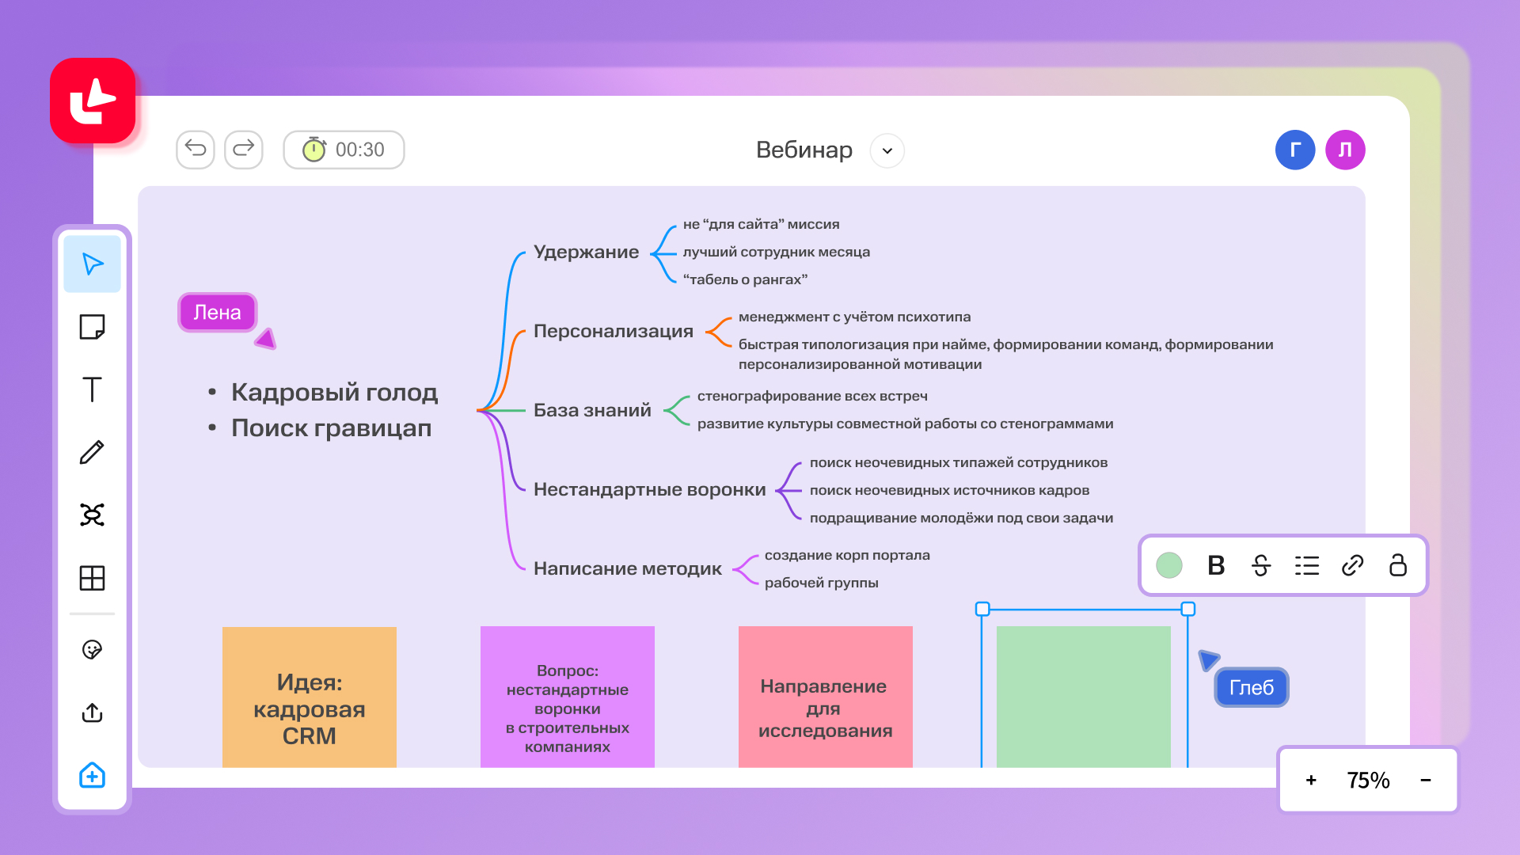The width and height of the screenshot is (1520, 855).
Task: Click the redo arrow button
Action: pyautogui.click(x=244, y=150)
